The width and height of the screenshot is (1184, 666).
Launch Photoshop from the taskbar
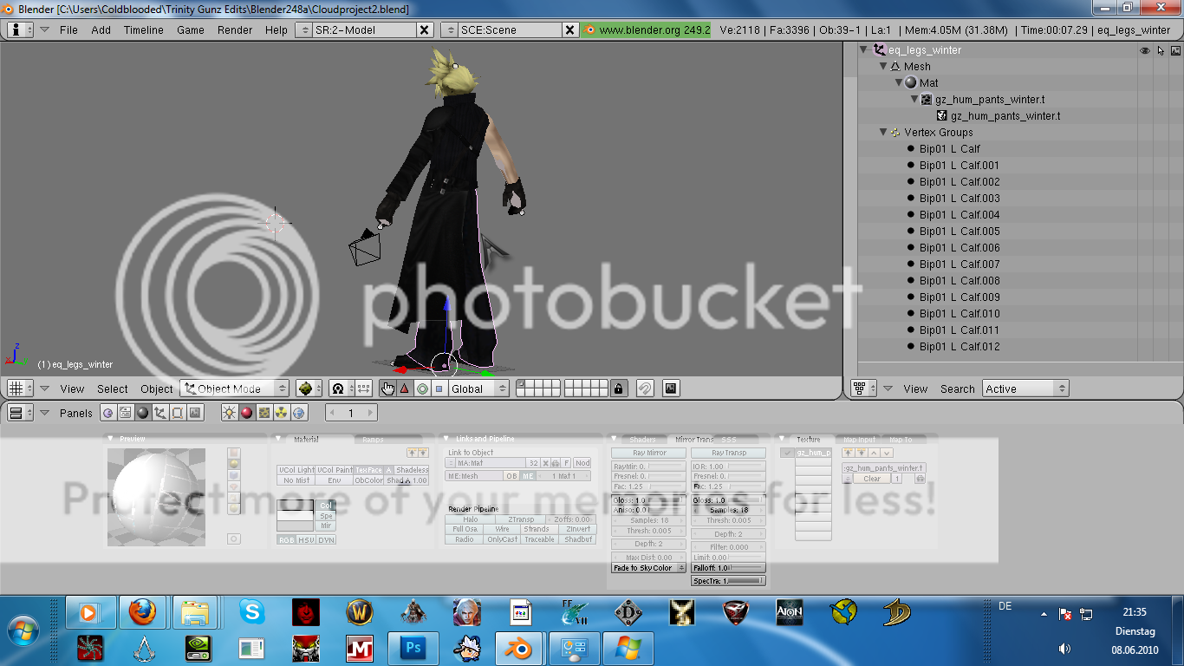[413, 648]
